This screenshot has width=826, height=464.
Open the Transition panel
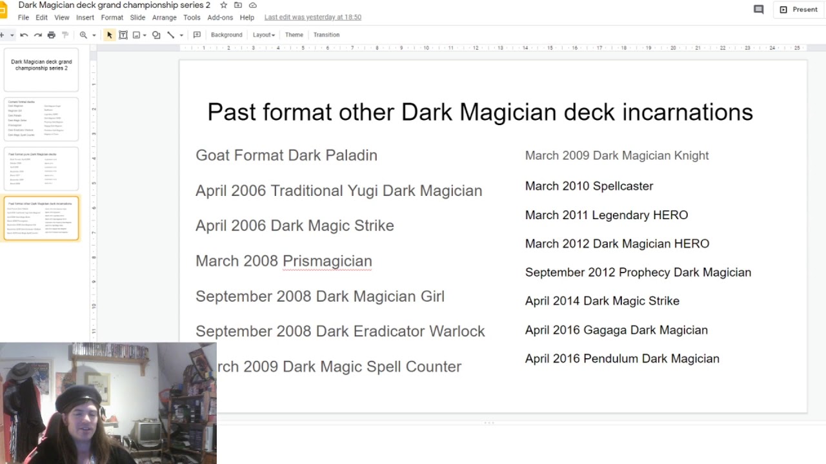[327, 35]
